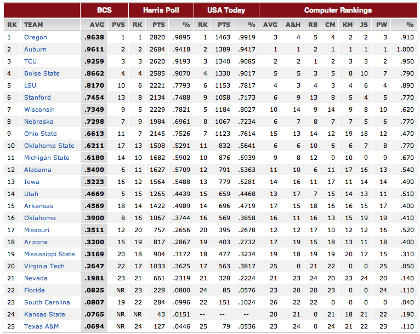Select Alabama's Harris points 1627
This screenshot has width=420, height=334.
[157, 170]
